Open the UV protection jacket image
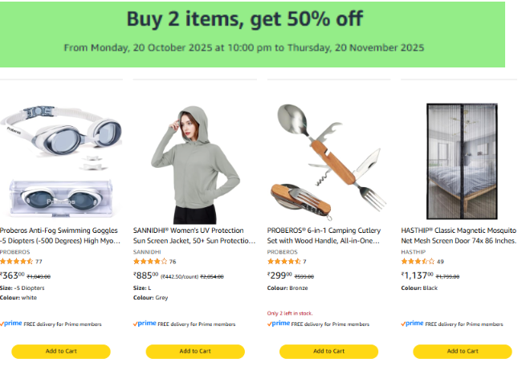Image resolution: width=522 pixels, height=375 pixels. click(x=194, y=161)
